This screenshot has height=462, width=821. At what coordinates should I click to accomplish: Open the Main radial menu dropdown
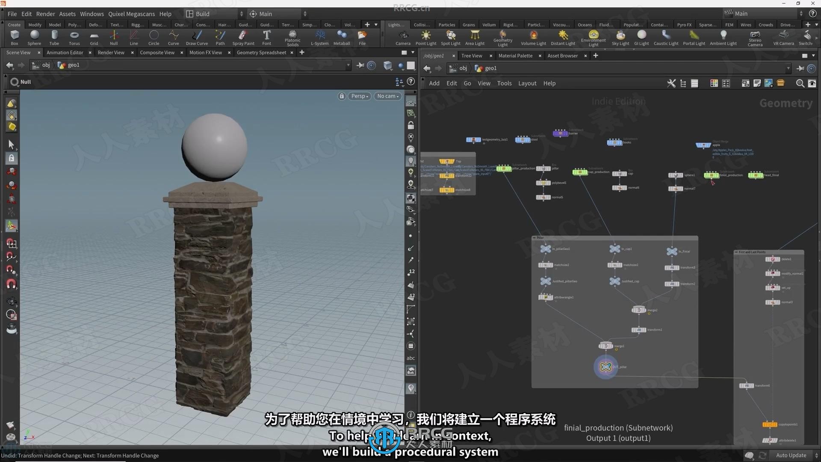(x=278, y=14)
